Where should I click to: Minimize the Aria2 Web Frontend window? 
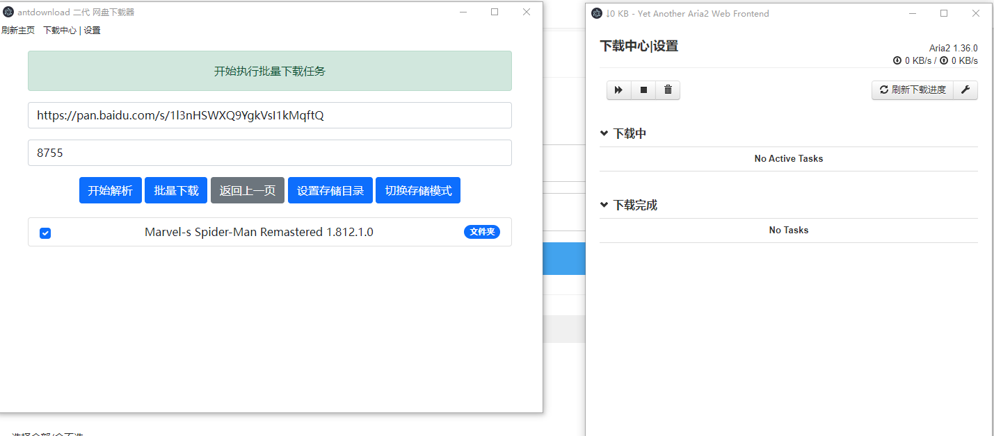912,13
